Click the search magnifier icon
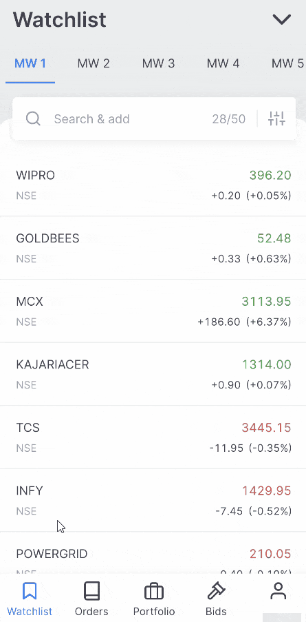The width and height of the screenshot is (306, 622). (x=33, y=118)
